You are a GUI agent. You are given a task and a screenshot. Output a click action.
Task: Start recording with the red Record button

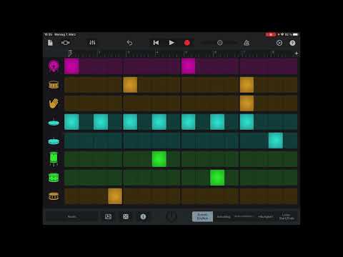(187, 43)
